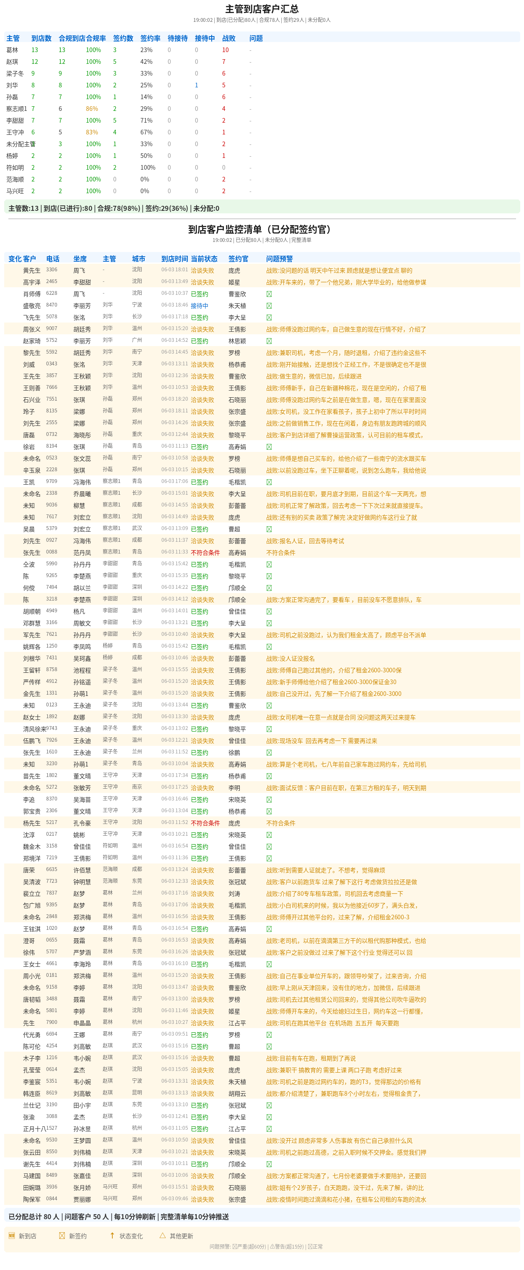This screenshot has width=524, height=1270.
Task: Click the 问题预警 legend line at bottom
Action: tap(266, 1246)
